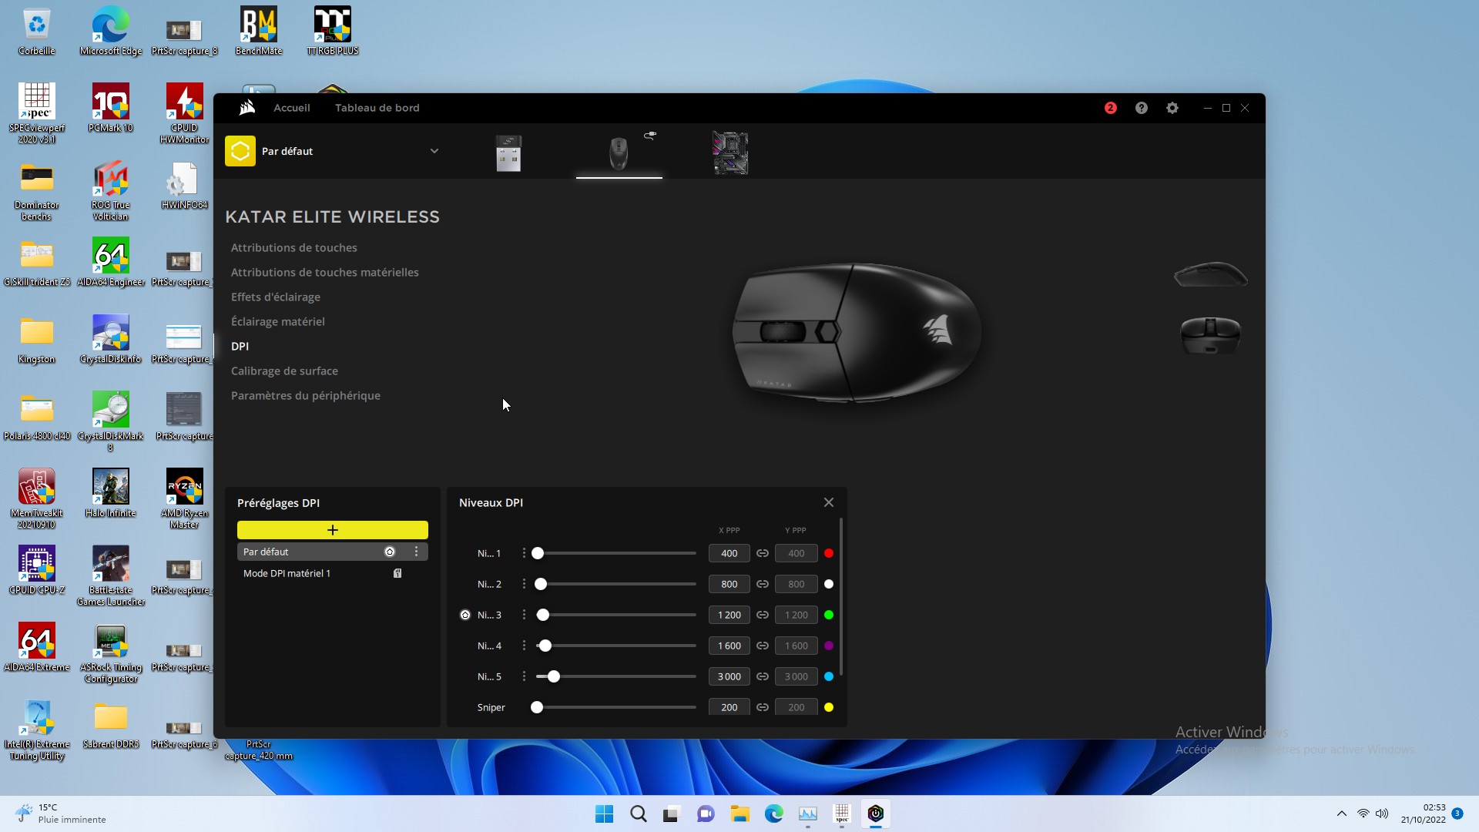Image resolution: width=1479 pixels, height=832 pixels.
Task: Show the mouse front view thumbnail
Action: pyautogui.click(x=1211, y=335)
